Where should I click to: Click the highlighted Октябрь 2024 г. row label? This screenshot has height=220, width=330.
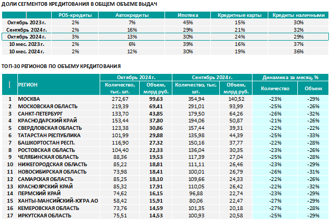[26, 37]
